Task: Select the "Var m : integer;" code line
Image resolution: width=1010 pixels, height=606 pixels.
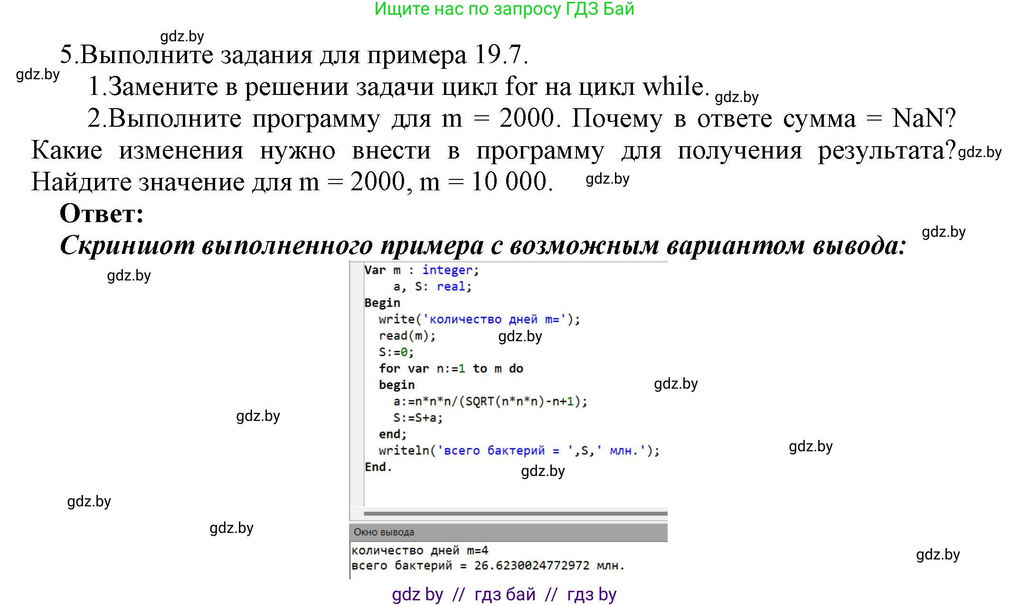Action: click(420, 270)
